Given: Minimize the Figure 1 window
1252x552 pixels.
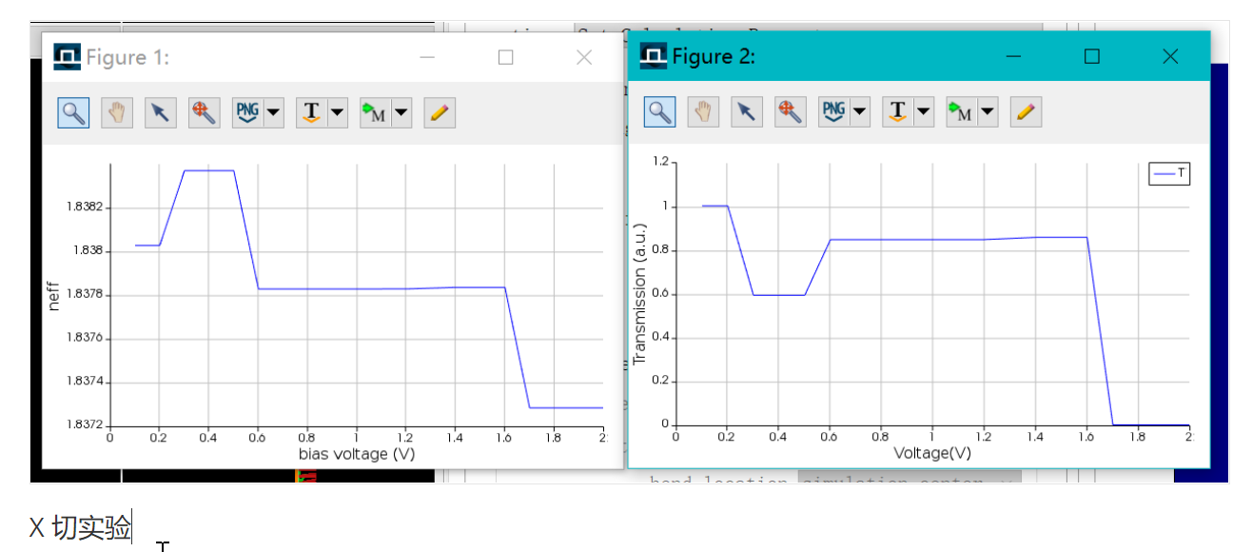Looking at the screenshot, I should point(427,57).
